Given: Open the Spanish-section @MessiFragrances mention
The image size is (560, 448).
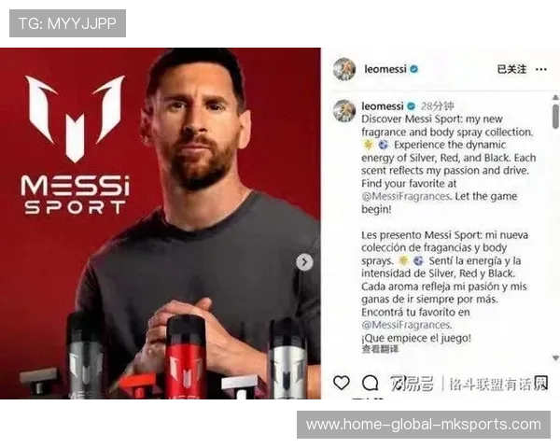Looking at the screenshot, I should [x=406, y=325].
